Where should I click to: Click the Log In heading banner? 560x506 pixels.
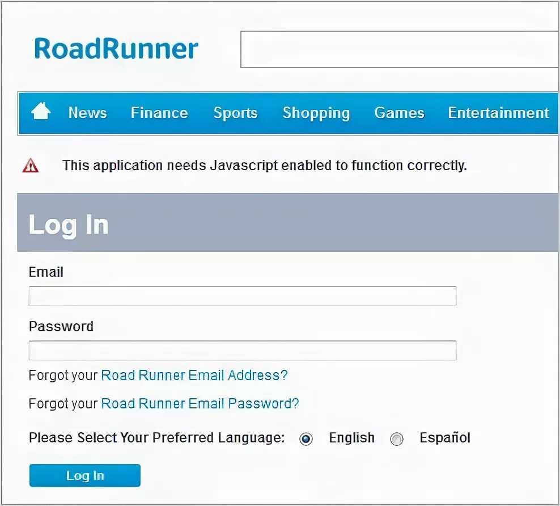[x=287, y=222]
